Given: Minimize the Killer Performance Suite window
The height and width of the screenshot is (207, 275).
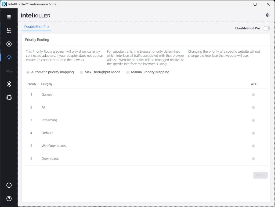Looking at the screenshot, I should click(x=242, y=4).
